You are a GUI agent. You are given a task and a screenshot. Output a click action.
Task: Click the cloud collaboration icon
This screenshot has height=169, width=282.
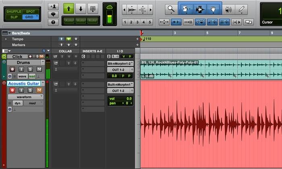(110, 8)
